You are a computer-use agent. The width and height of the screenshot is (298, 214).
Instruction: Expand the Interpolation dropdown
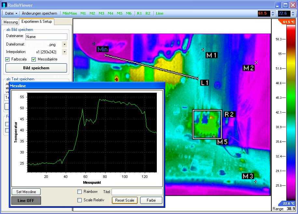coord(64,52)
